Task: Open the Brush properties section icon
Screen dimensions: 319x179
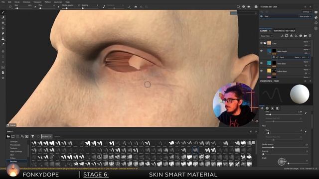Action: click(262, 108)
